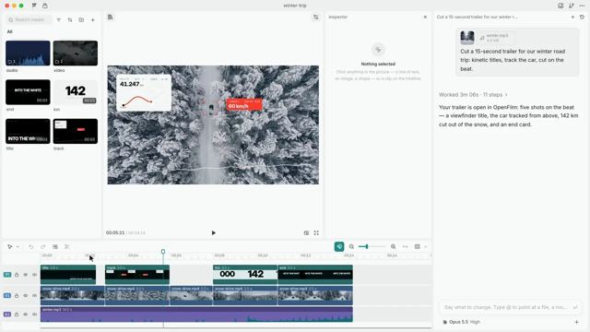
Task: Click the group clips icon in timeline toolbar
Action: tap(55, 246)
